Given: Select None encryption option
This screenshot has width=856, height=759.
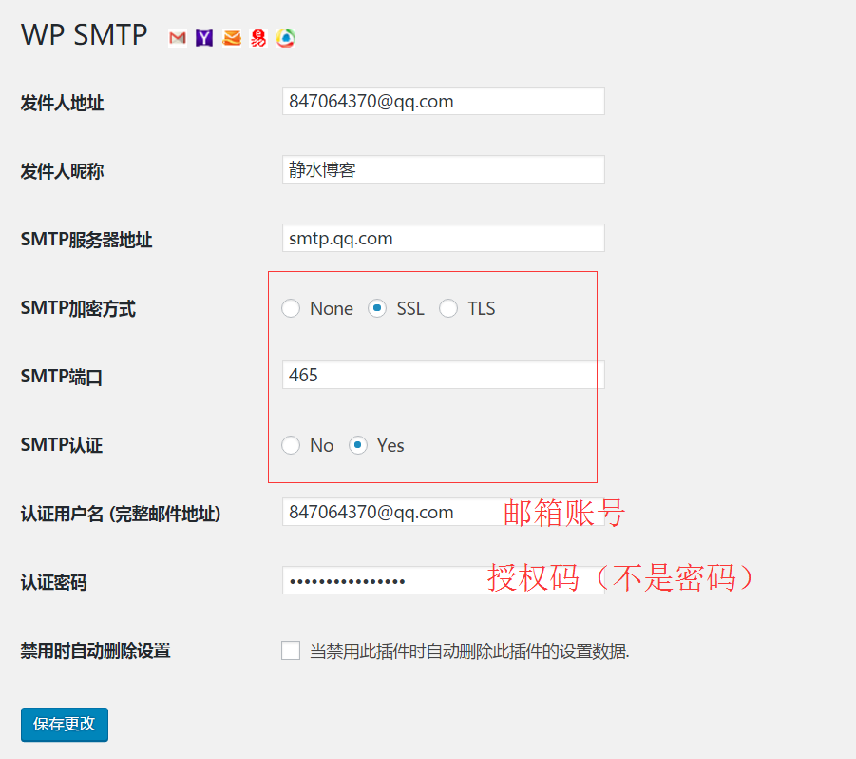Looking at the screenshot, I should [291, 308].
